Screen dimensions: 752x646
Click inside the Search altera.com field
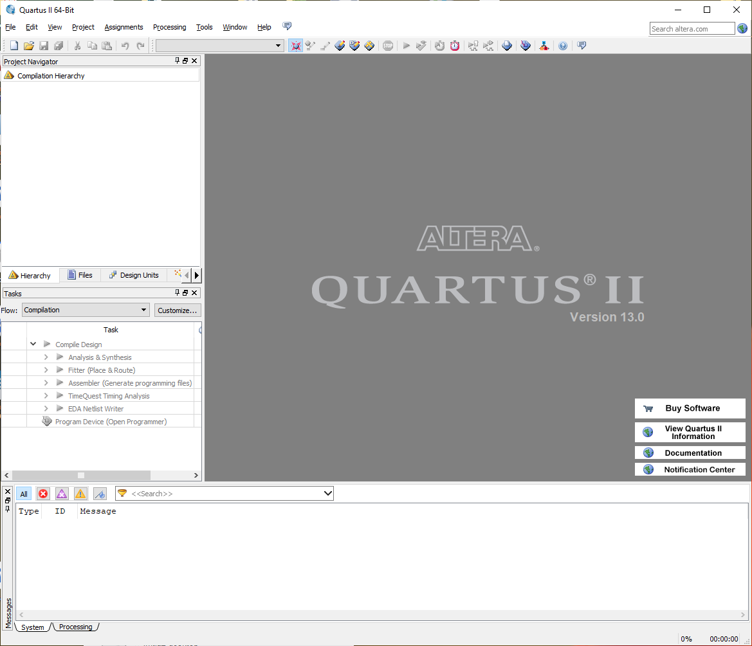(692, 28)
